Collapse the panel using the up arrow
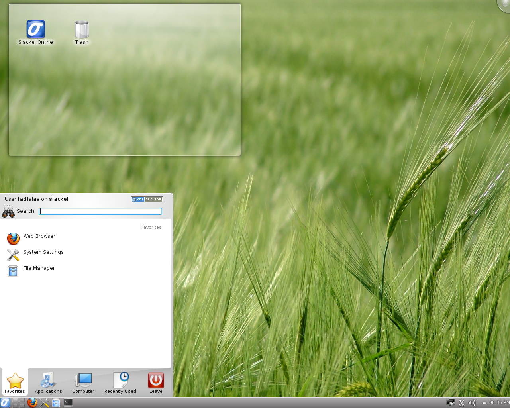Viewport: 510px width, 408px height. [x=484, y=403]
